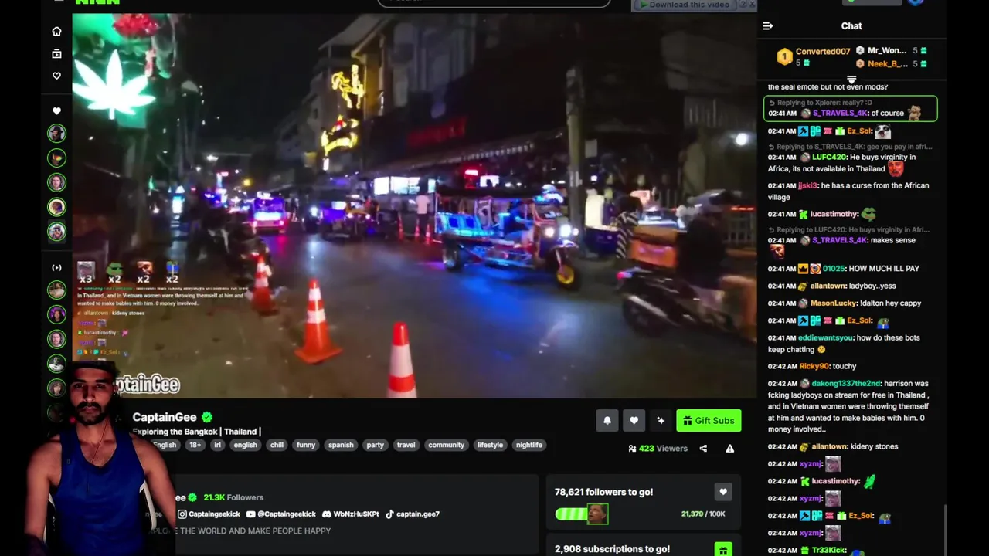Report stream via warning triangle icon
Image resolution: width=989 pixels, height=556 pixels.
(729, 449)
